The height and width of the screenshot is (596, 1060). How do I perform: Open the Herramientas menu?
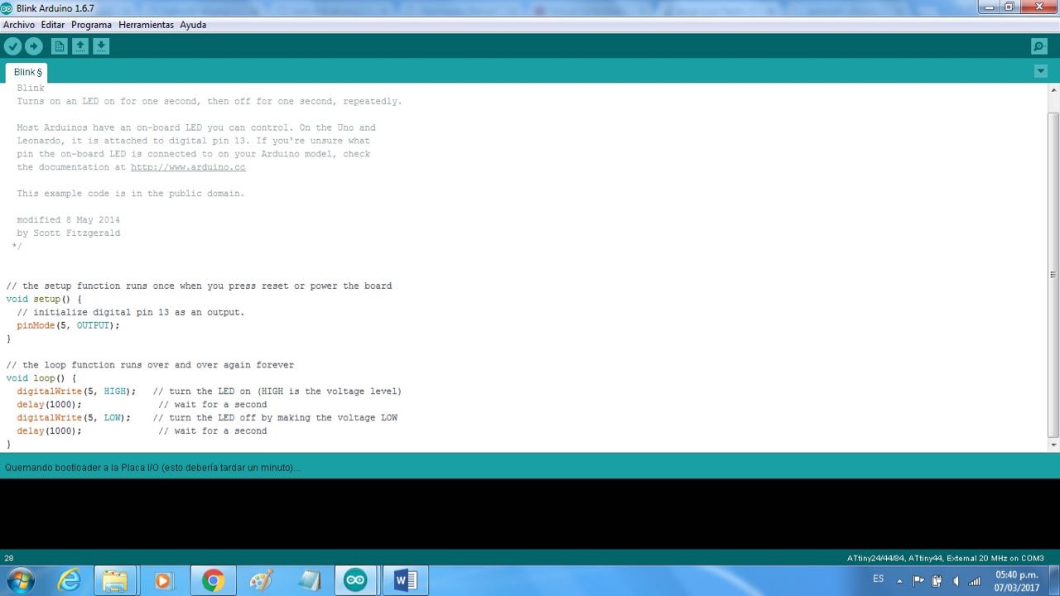(146, 25)
